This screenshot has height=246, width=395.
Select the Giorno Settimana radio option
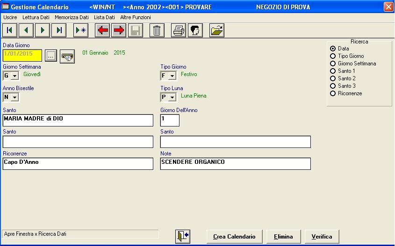click(333, 63)
